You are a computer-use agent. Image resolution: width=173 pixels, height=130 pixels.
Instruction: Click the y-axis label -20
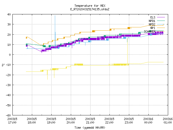[x=8, y=75]
